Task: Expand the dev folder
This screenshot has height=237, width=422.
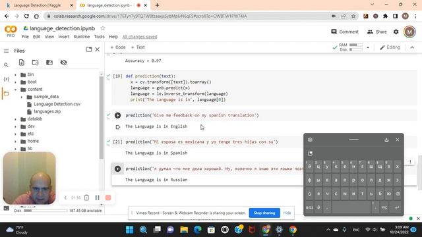Action: pos(15,126)
